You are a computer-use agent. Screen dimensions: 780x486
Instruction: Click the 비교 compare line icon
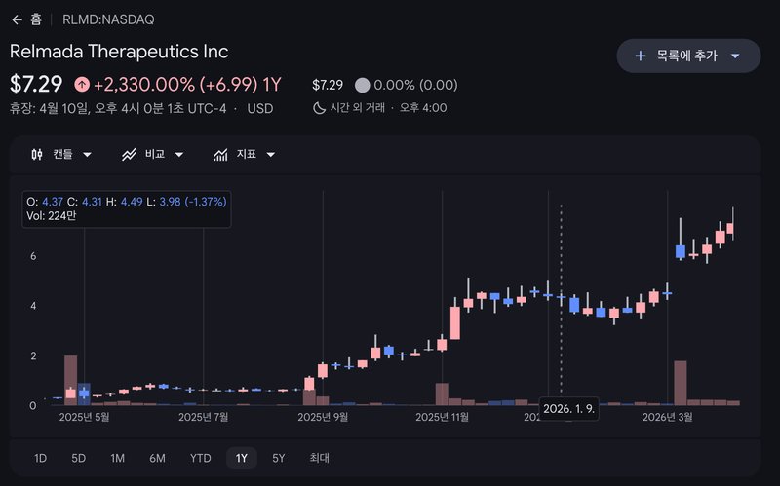pyautogui.click(x=130, y=154)
